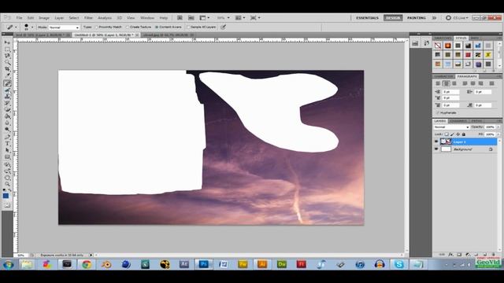504x283 pixels.
Task: Open the Mode Normal dropdown in options bar
Action: [64, 28]
